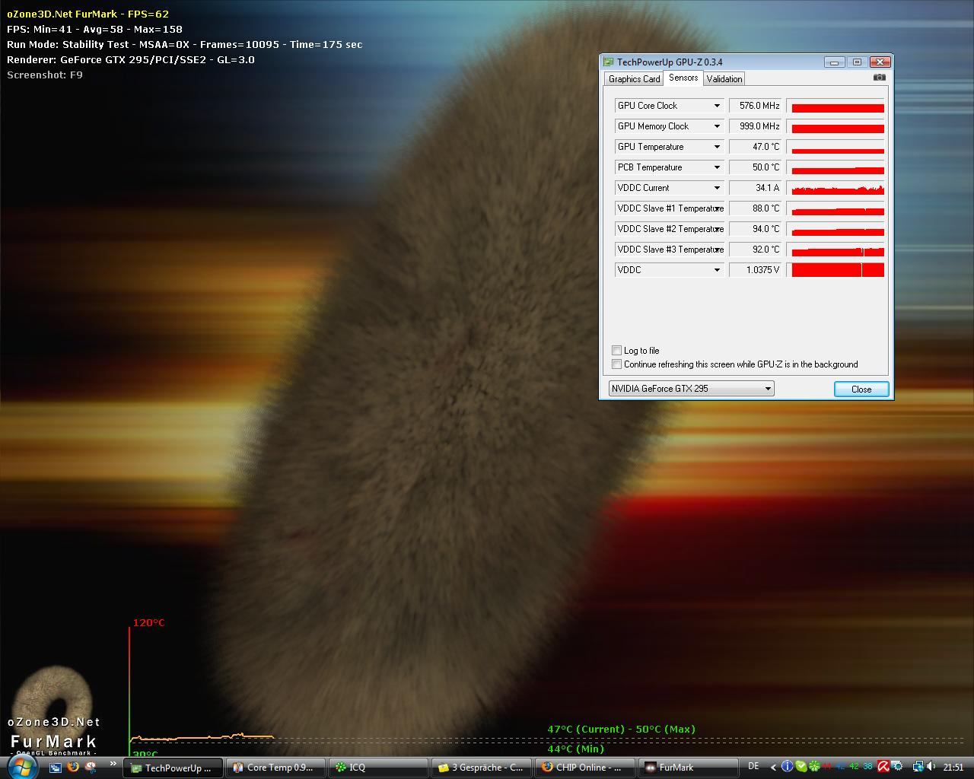This screenshot has width=974, height=779.
Task: Switch to FurMark taskbar button
Action: point(688,768)
